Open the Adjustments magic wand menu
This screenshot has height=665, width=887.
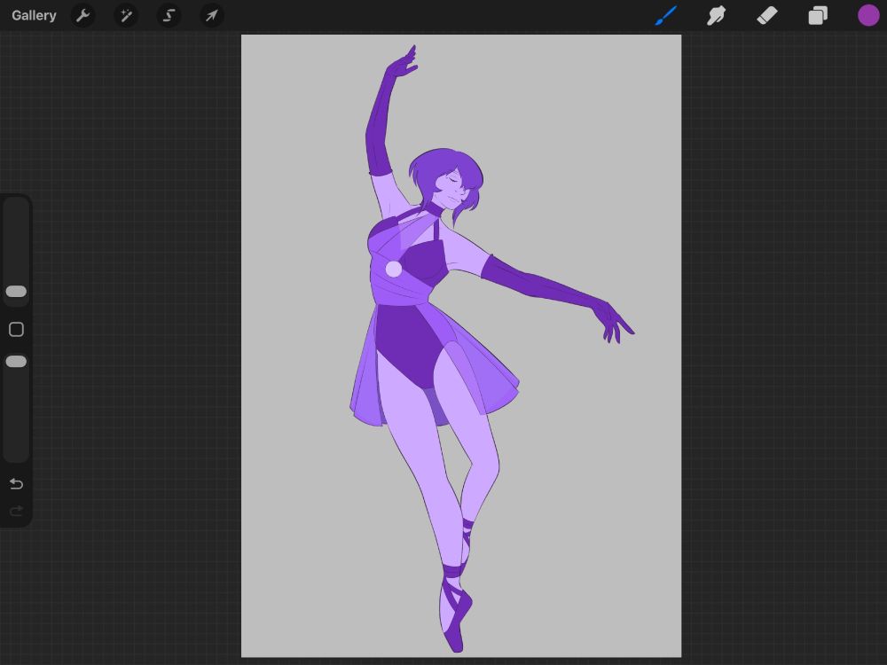[x=126, y=15]
